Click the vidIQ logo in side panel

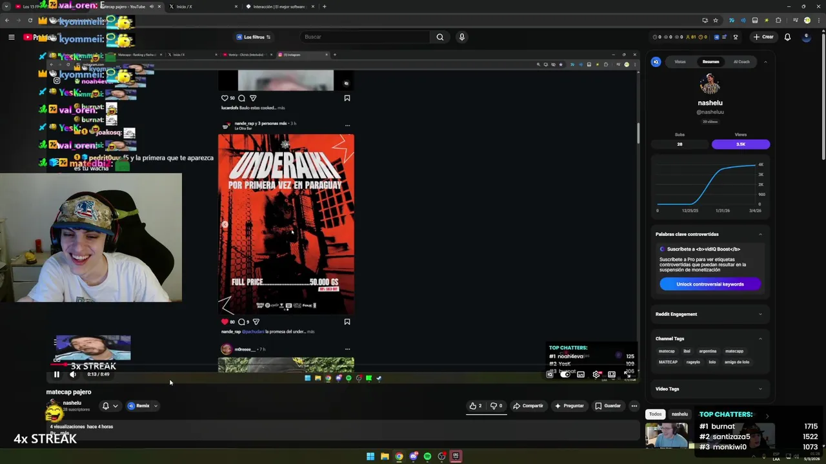coord(656,62)
